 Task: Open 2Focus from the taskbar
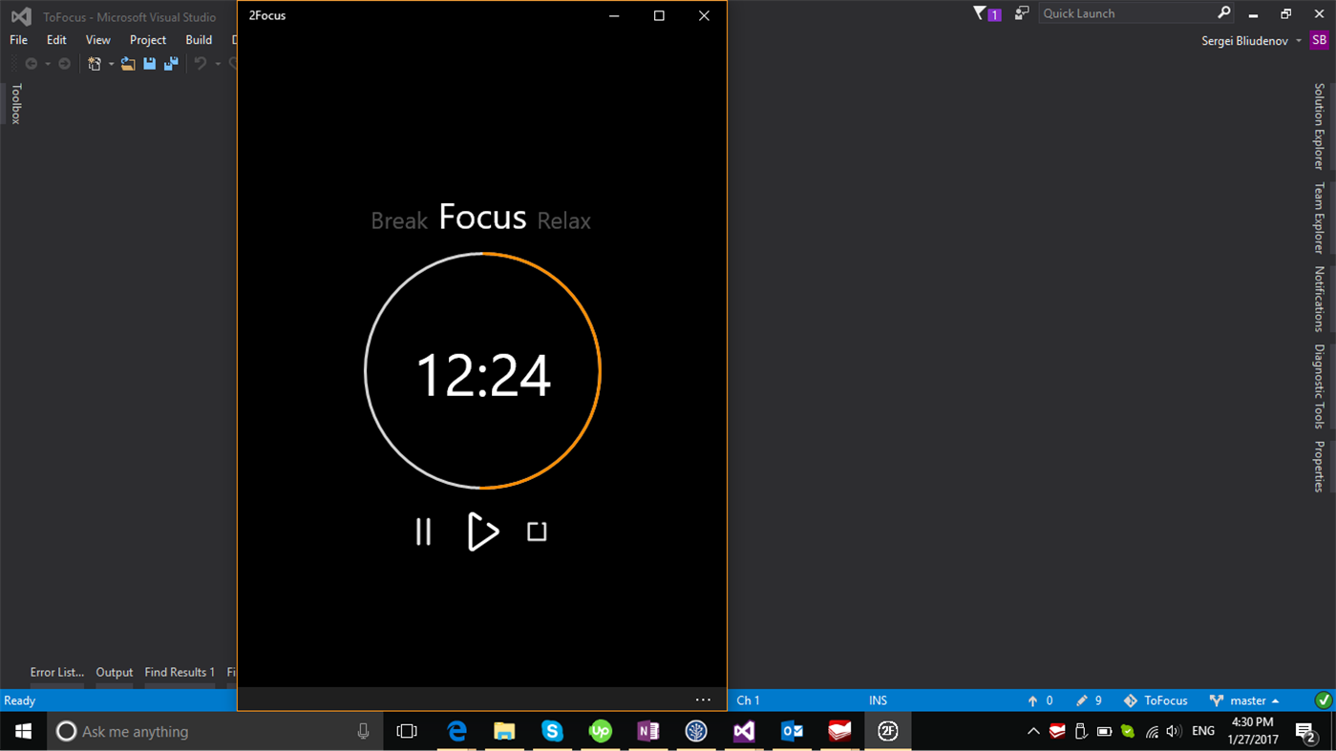886,731
